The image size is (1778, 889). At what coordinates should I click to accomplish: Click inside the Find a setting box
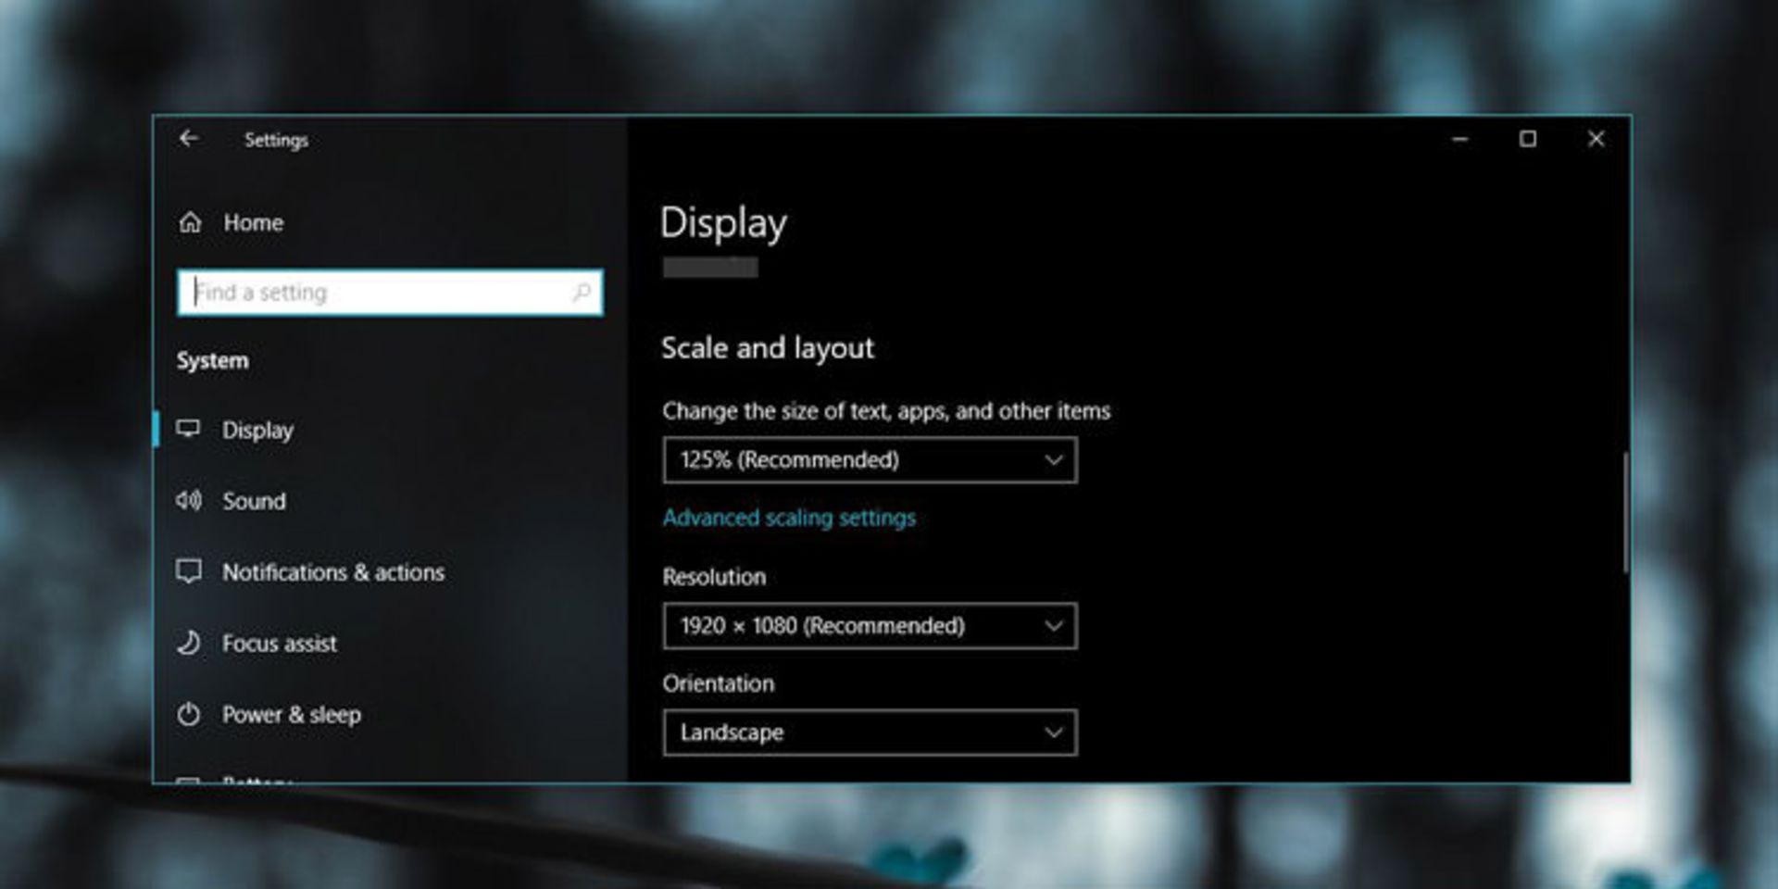(x=370, y=292)
